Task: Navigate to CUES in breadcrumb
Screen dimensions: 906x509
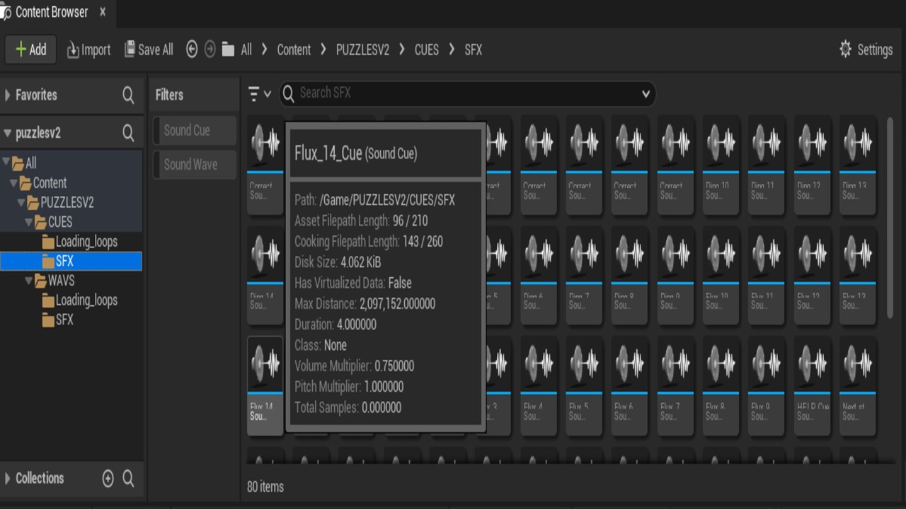Action: click(x=427, y=49)
